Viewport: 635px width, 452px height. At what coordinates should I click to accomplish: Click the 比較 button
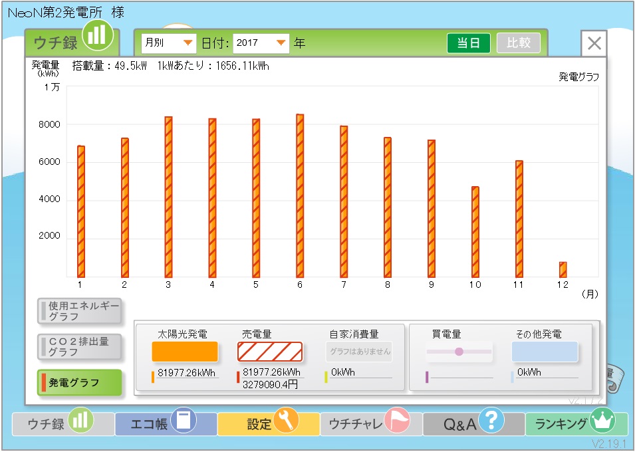tap(519, 43)
